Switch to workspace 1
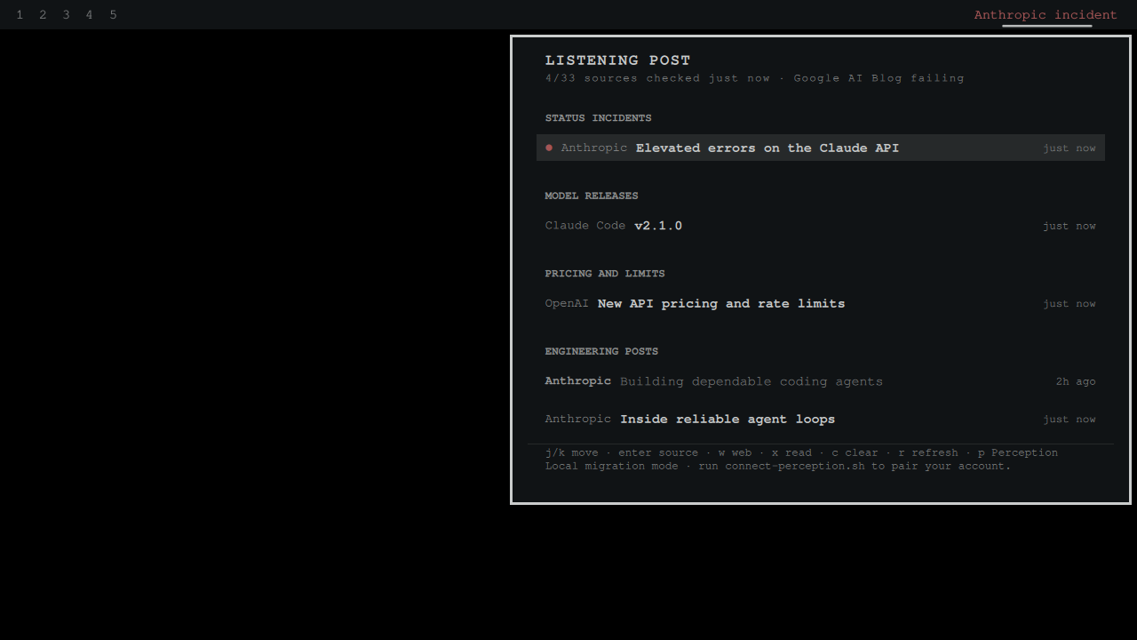1137x640 pixels. pyautogui.click(x=20, y=15)
